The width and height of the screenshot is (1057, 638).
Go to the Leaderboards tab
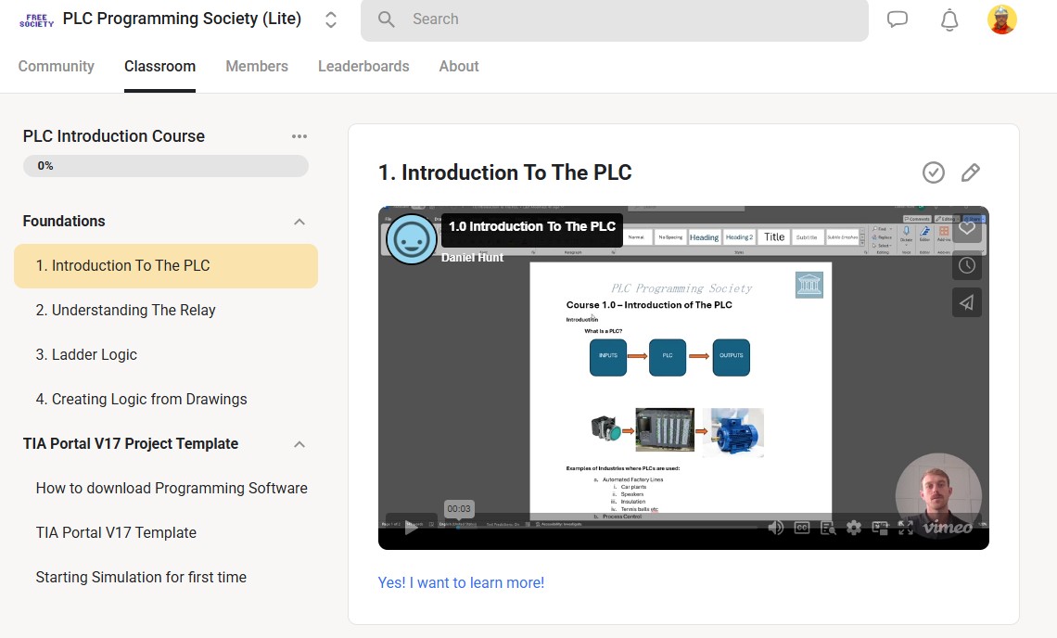click(363, 67)
